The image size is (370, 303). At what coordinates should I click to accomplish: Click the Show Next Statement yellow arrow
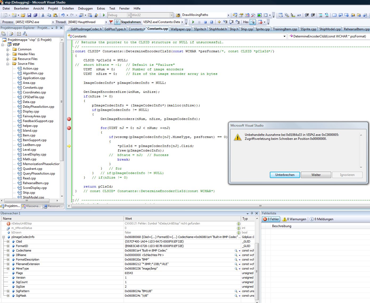[x=219, y=22]
